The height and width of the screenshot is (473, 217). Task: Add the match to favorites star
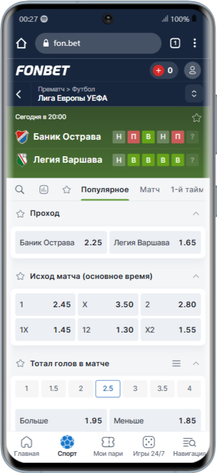coord(196,117)
